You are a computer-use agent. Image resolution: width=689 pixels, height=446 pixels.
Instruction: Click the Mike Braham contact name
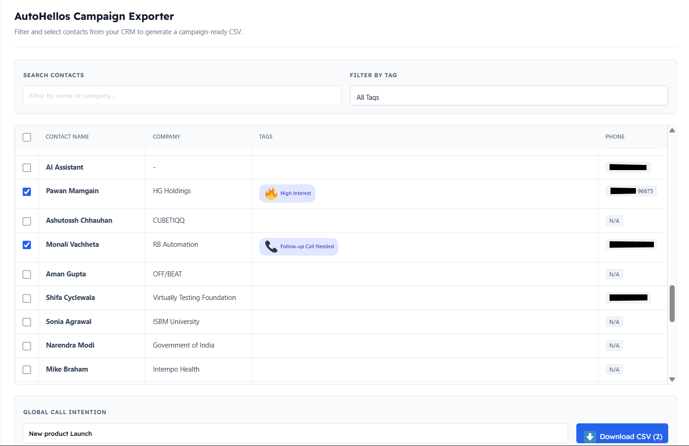pos(67,369)
